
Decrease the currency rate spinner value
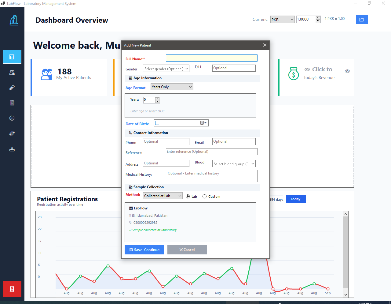318,21
